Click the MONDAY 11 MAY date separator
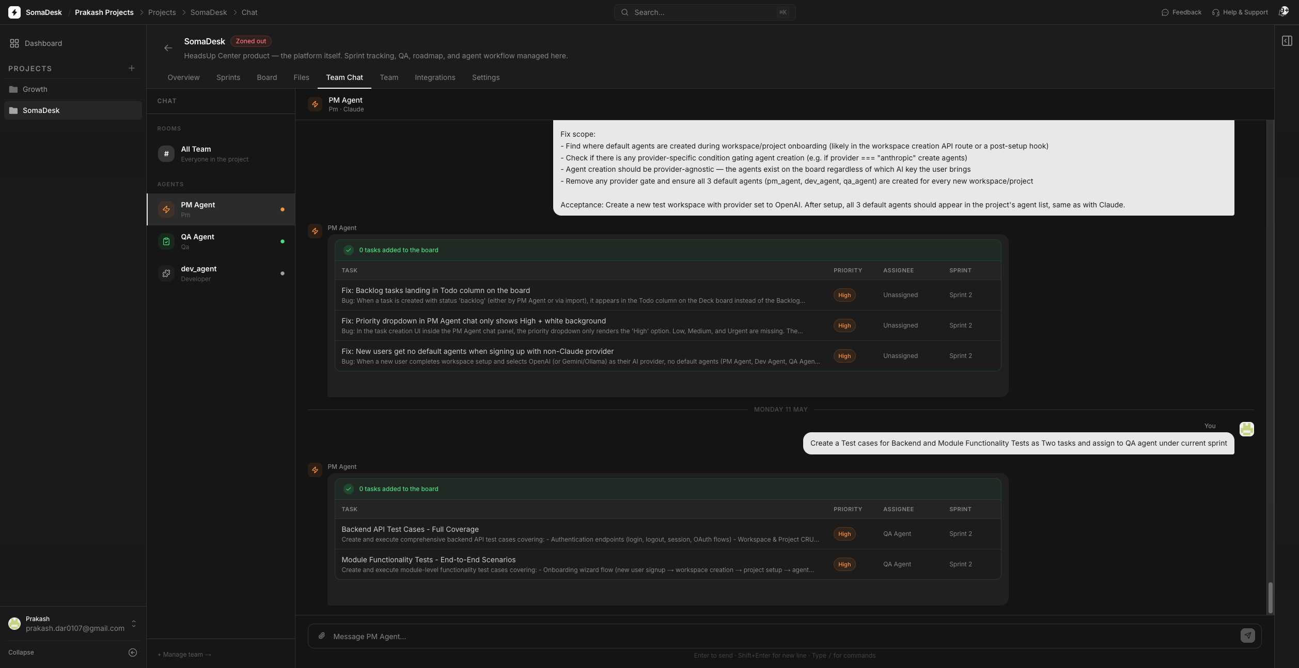Screen dimensions: 1299x668 (x=780, y=410)
